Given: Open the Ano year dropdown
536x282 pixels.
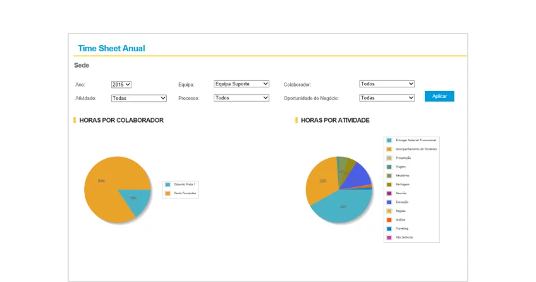Looking at the screenshot, I should tap(121, 84).
